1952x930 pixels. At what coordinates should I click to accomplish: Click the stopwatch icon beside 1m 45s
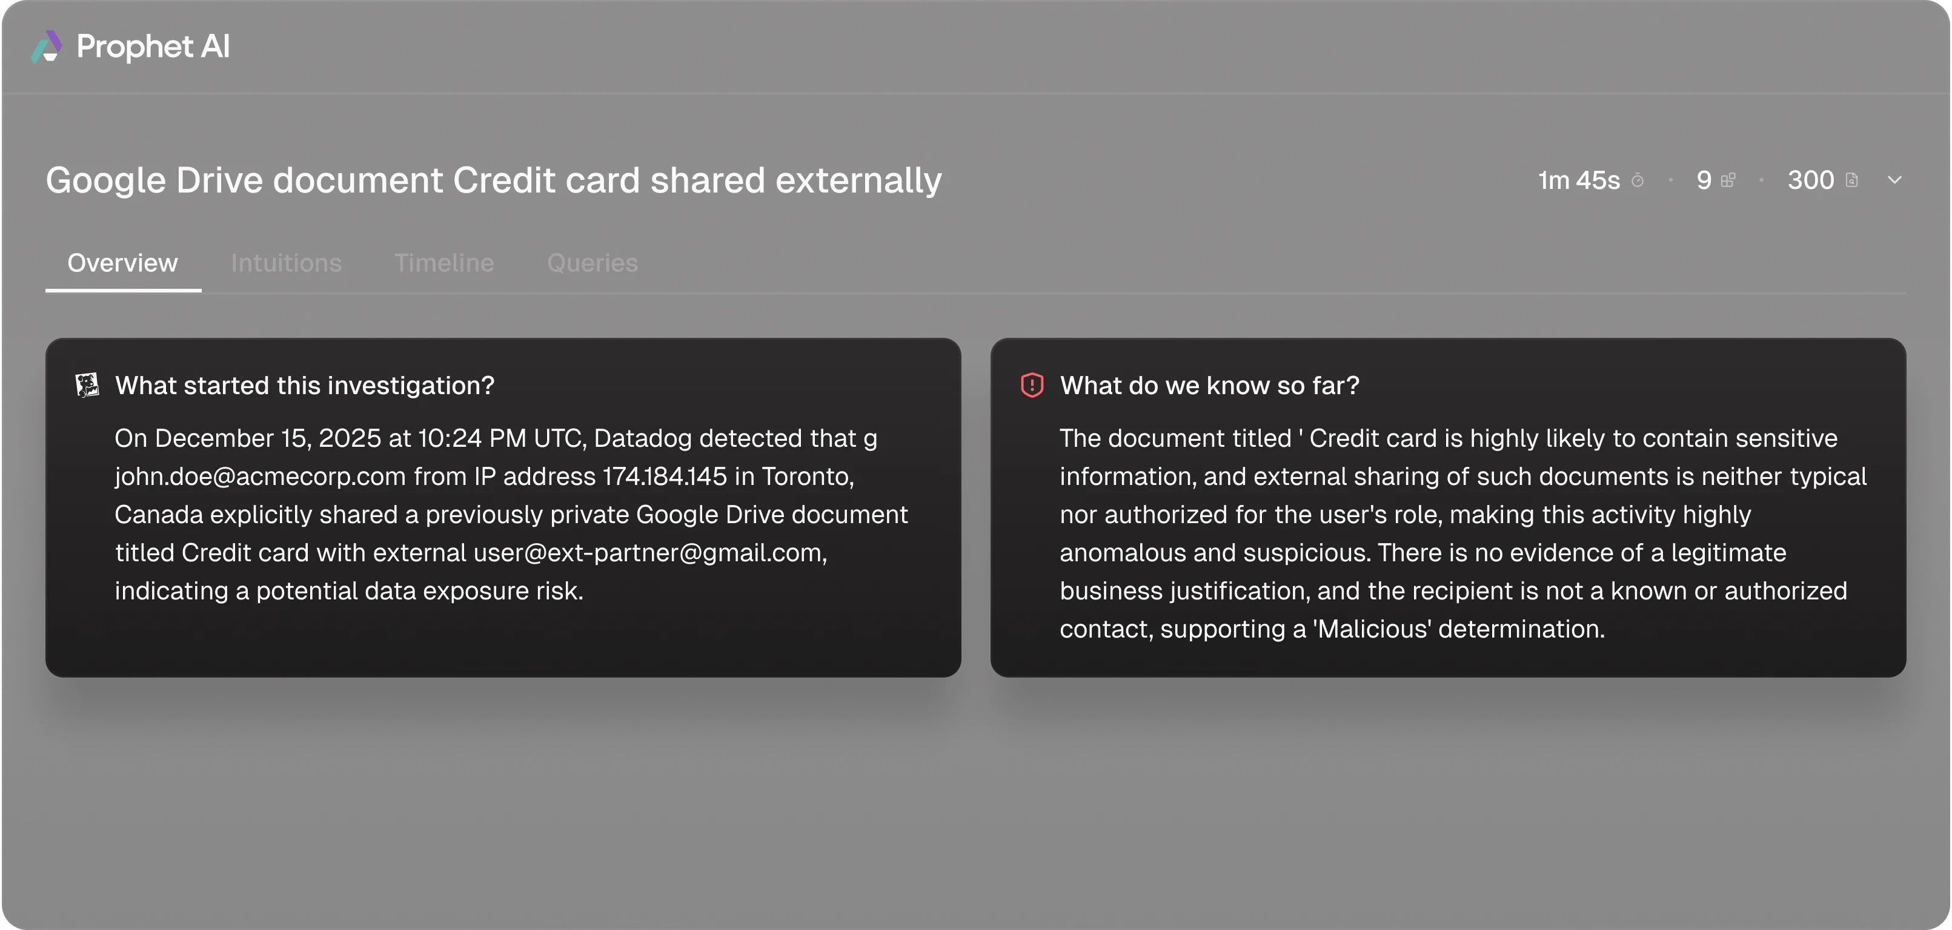(x=1638, y=180)
